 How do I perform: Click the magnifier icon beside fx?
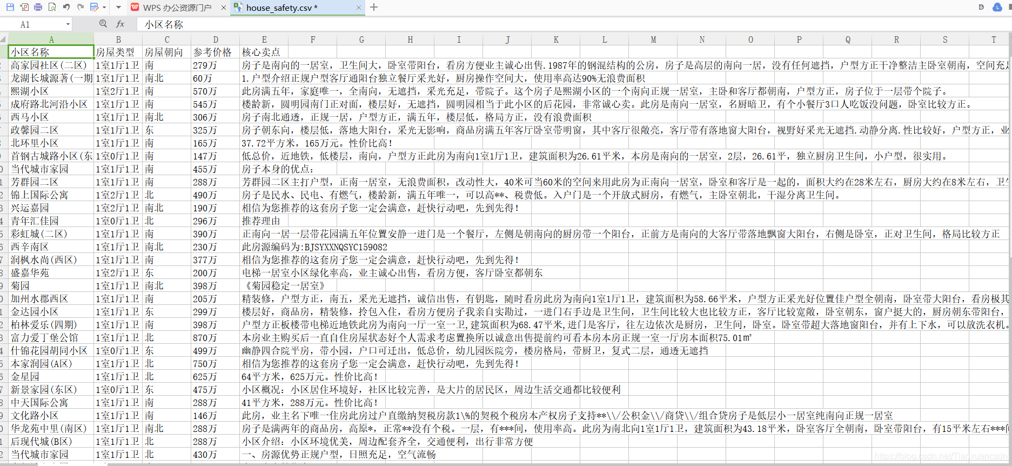[x=103, y=24]
